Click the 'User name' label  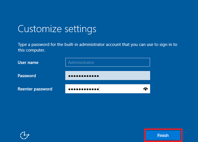coord(28,63)
